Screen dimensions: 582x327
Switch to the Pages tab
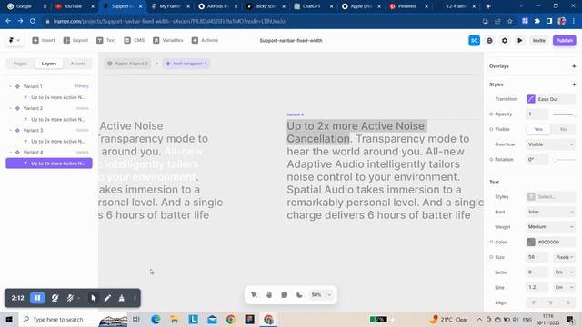pos(20,64)
